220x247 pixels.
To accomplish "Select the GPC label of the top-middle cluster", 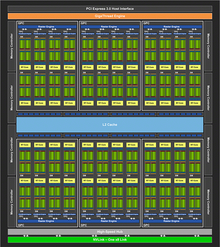I will point(84,23).
